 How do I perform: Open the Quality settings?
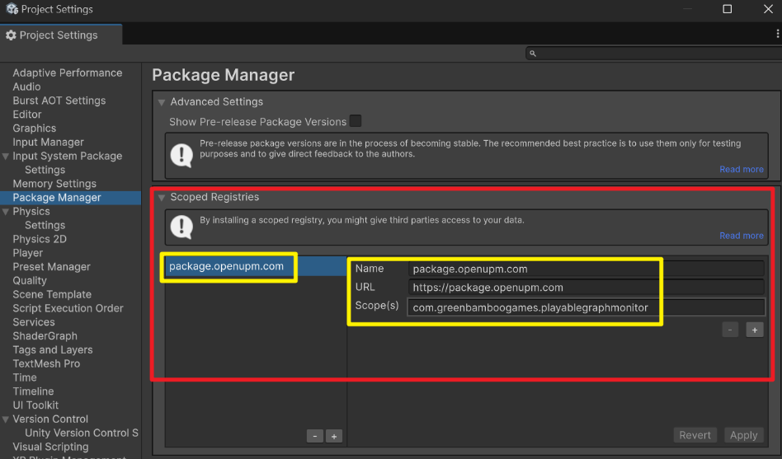click(x=30, y=281)
